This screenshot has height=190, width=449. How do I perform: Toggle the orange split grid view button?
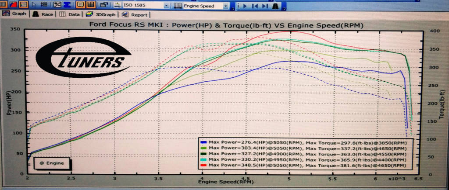coord(91,5)
